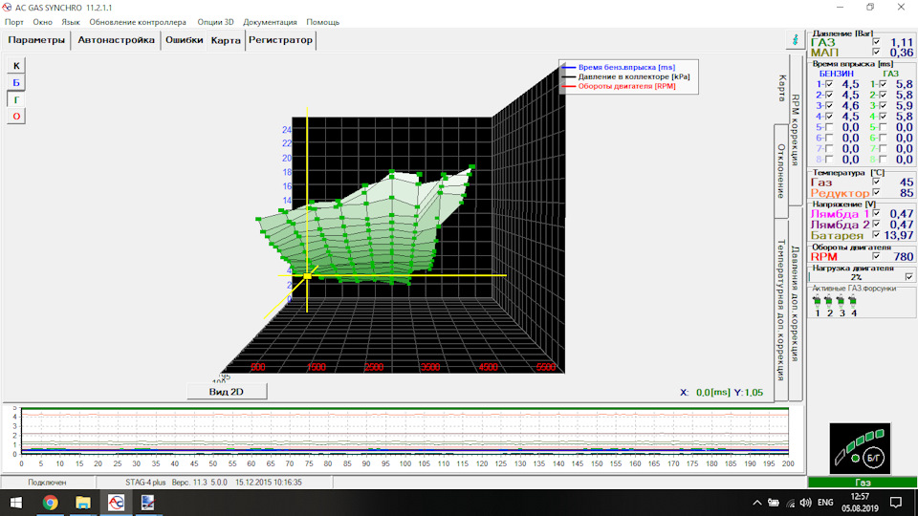Click the green Газ status bar
Viewport: 918px width, 516px height.
click(x=863, y=483)
